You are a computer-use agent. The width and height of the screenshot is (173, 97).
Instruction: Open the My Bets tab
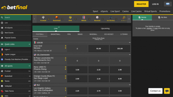(x=162, y=17)
